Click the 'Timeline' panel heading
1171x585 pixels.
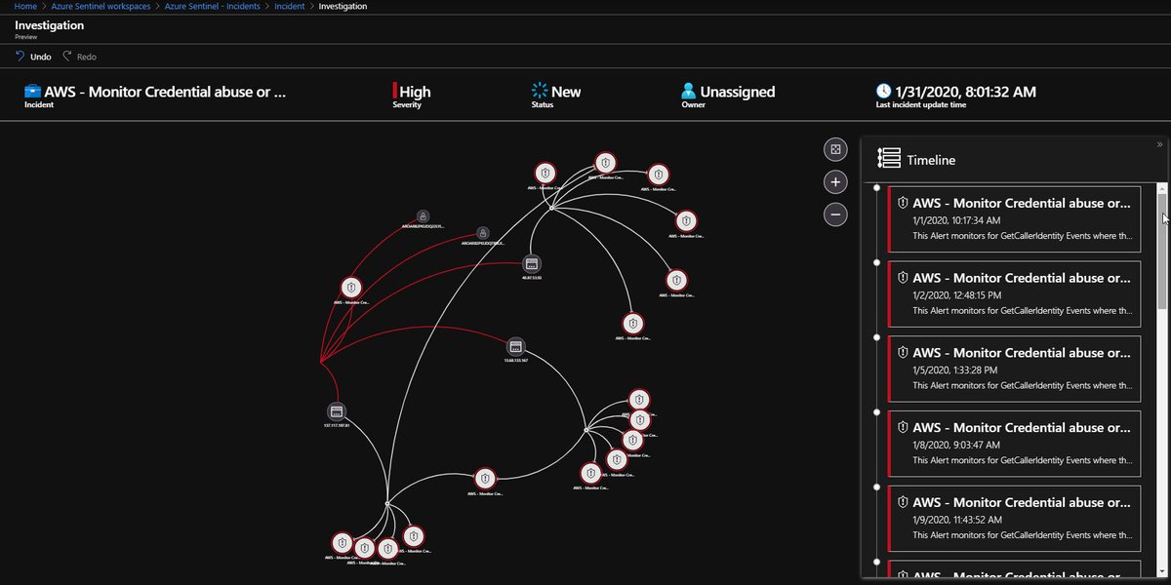point(931,160)
